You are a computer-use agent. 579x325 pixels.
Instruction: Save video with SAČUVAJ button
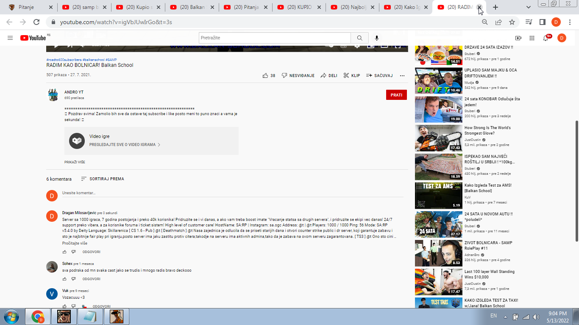tap(379, 76)
